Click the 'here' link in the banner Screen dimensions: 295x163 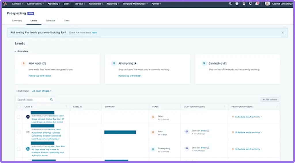pos(94,33)
